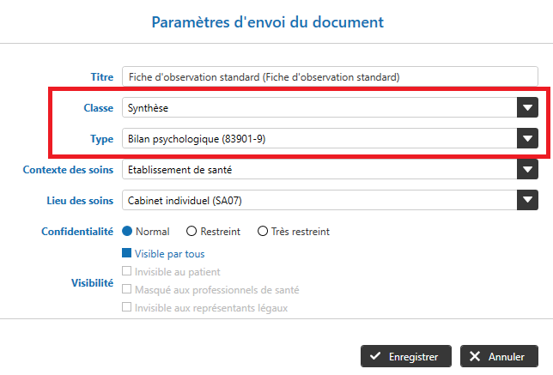Open the Classe dropdown arrow
The width and height of the screenshot is (553, 375).
pos(527,107)
